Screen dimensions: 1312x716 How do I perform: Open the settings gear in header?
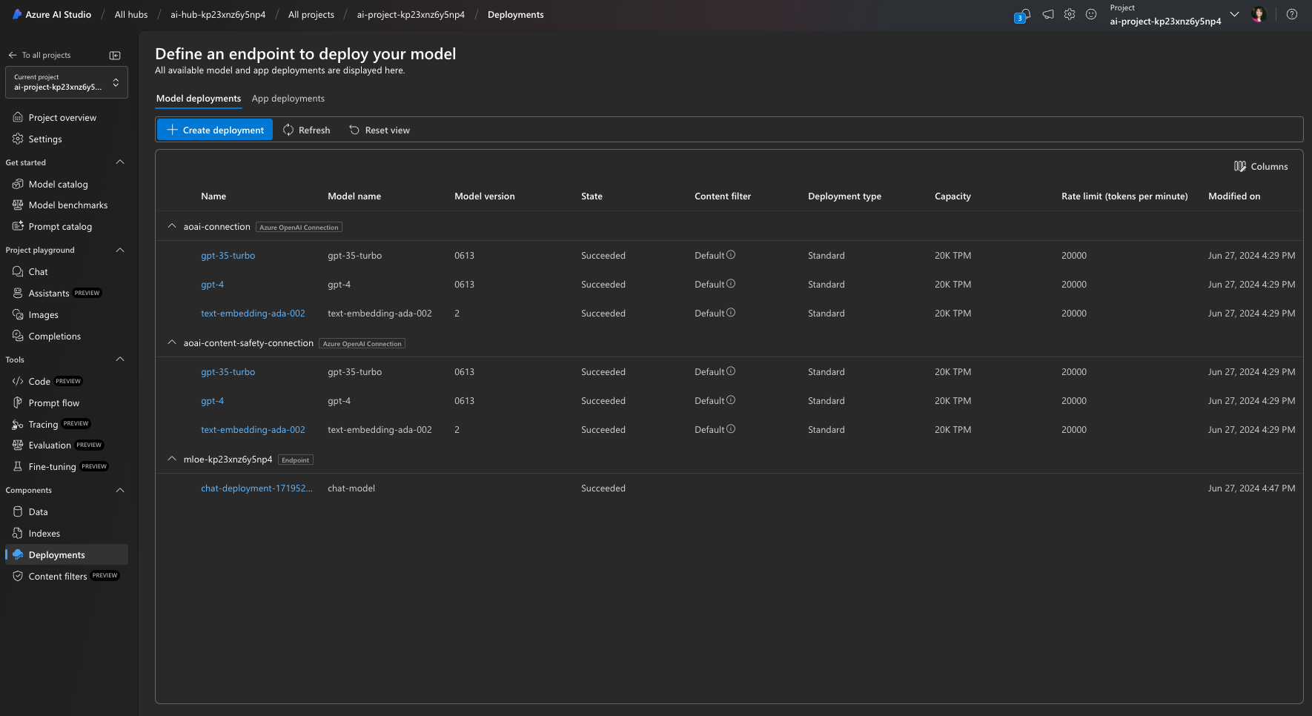(1070, 14)
